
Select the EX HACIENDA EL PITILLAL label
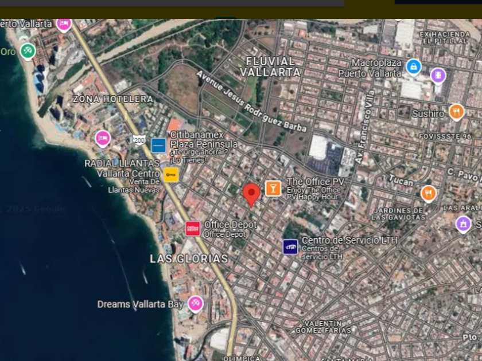point(445,37)
